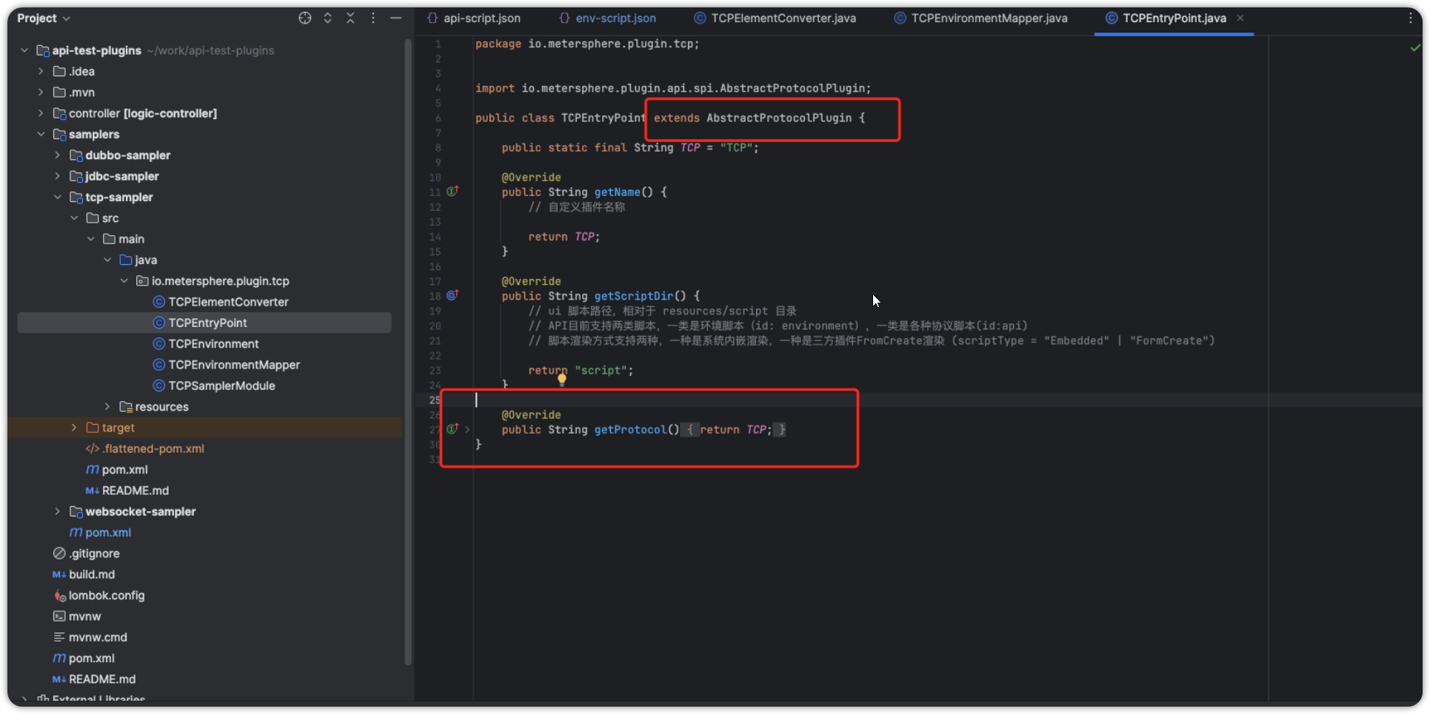Select tcp-sampler module in tree
Image resolution: width=1430 pixels, height=714 pixels.
pyautogui.click(x=118, y=197)
